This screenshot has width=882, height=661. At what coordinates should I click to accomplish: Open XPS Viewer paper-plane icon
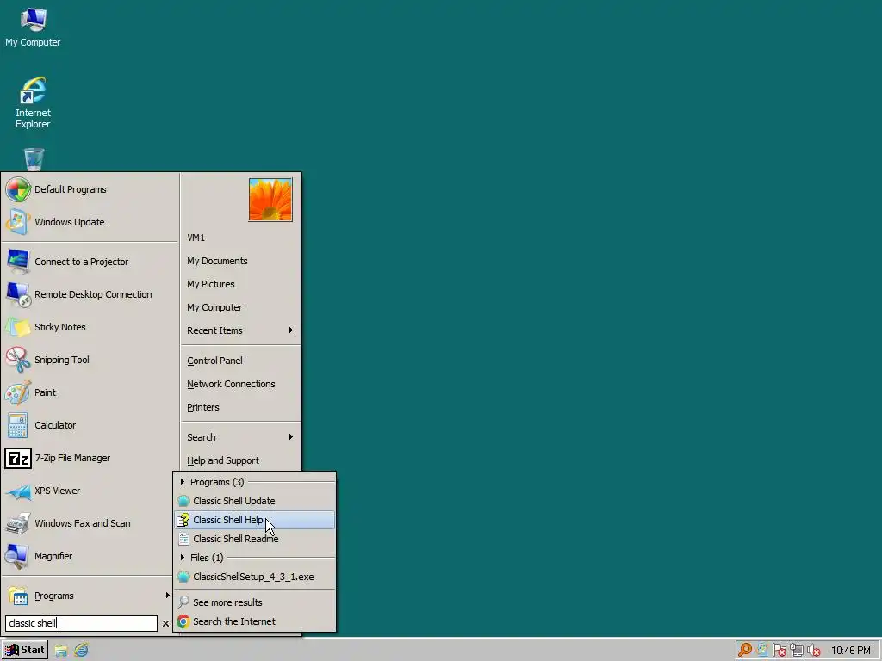(18, 491)
